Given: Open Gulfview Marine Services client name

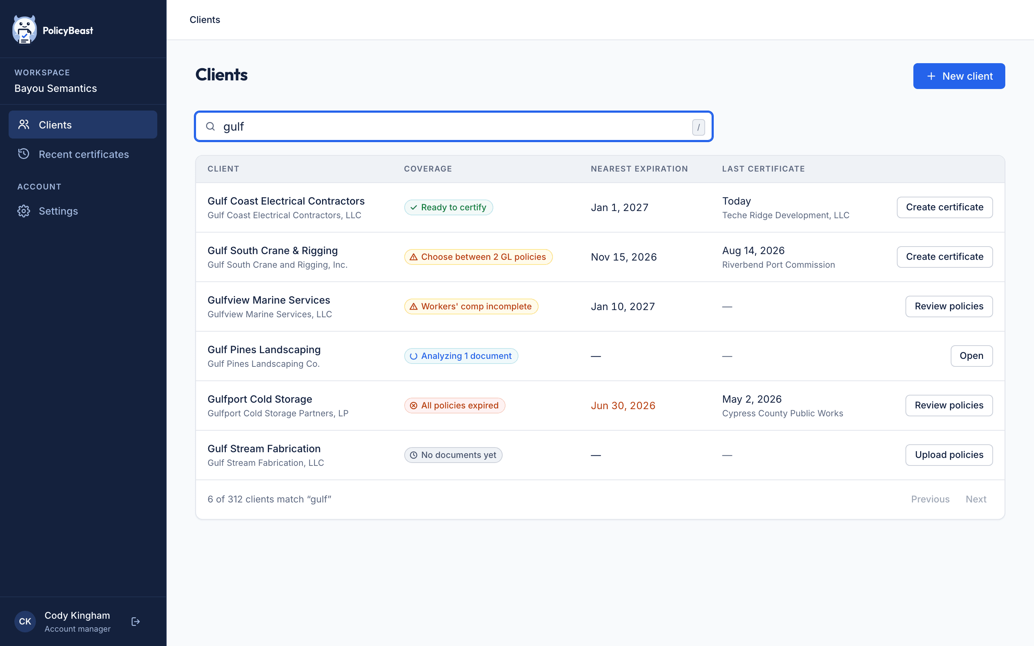Looking at the screenshot, I should pyautogui.click(x=269, y=300).
